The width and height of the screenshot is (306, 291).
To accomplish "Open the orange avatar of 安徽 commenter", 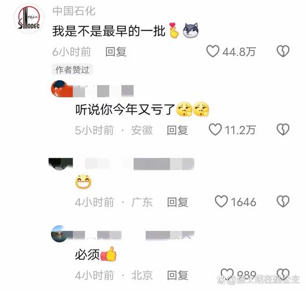I will click(62, 88).
